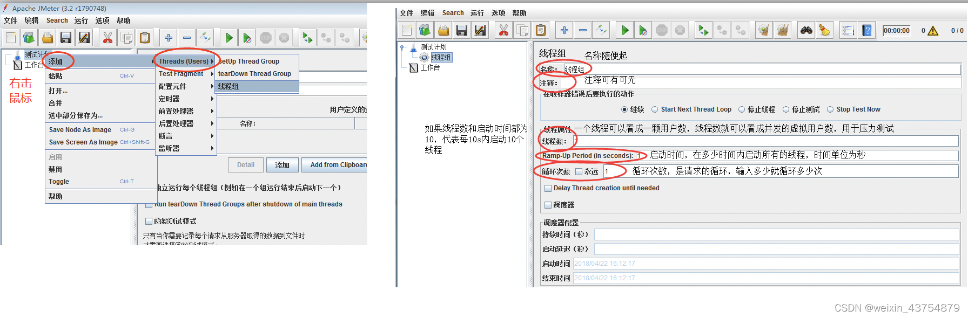Select the 停止线程 radio button
This screenshot has width=968, height=318.
pos(742,109)
